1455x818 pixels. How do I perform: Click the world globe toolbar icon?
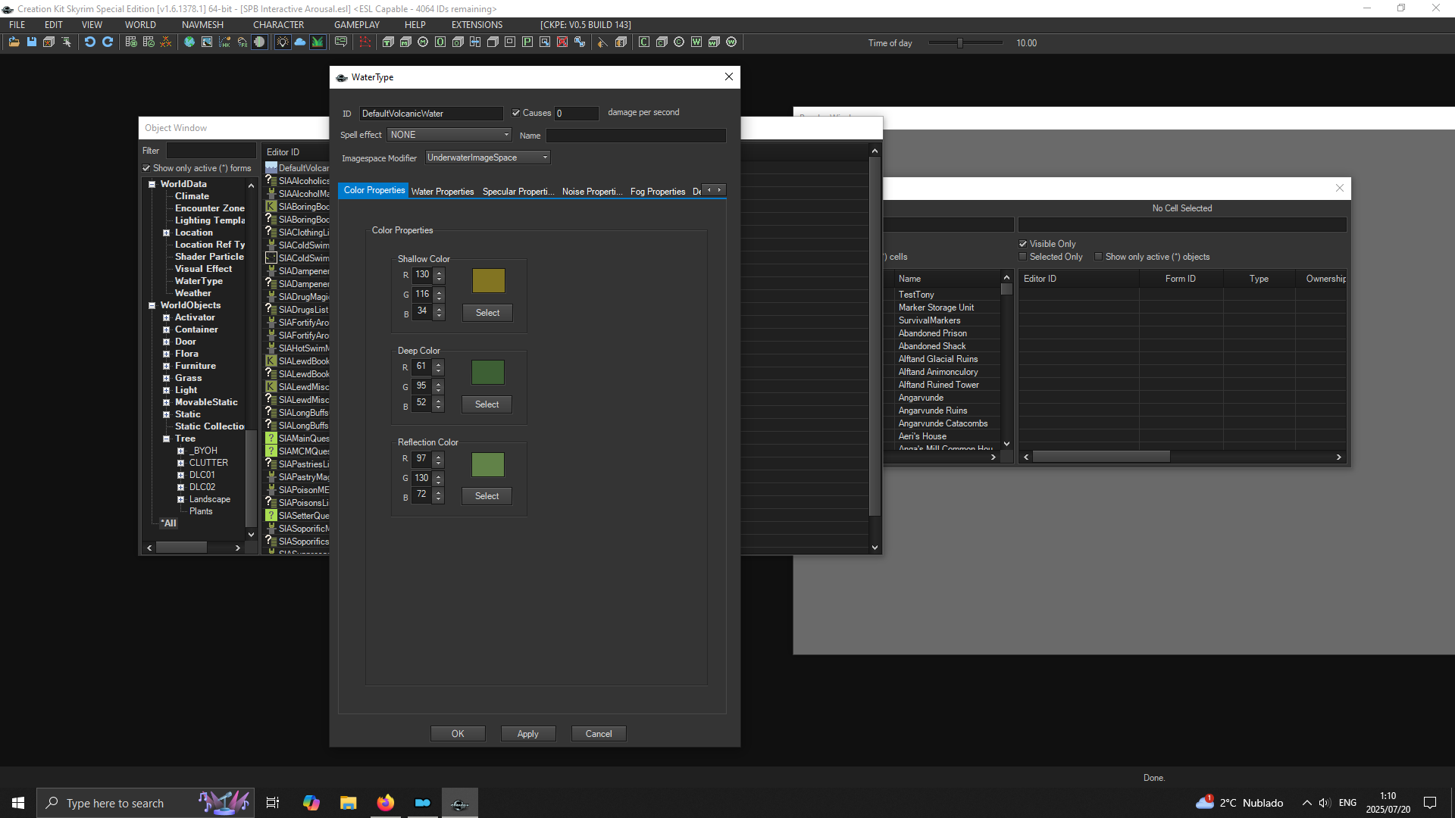(x=189, y=42)
